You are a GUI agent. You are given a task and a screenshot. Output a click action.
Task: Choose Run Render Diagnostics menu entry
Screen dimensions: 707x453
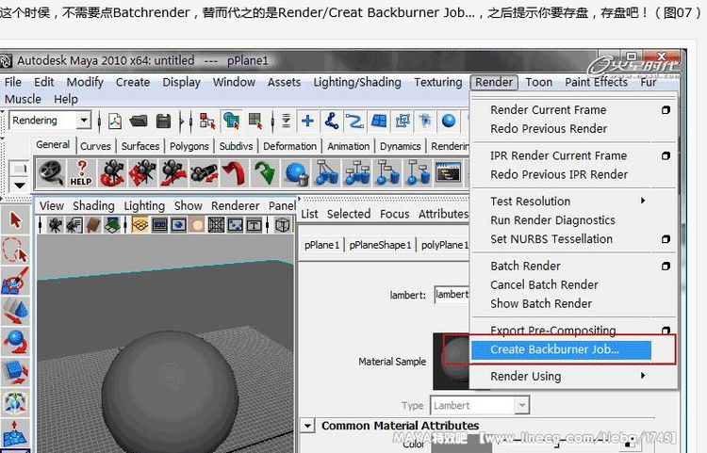(x=552, y=220)
